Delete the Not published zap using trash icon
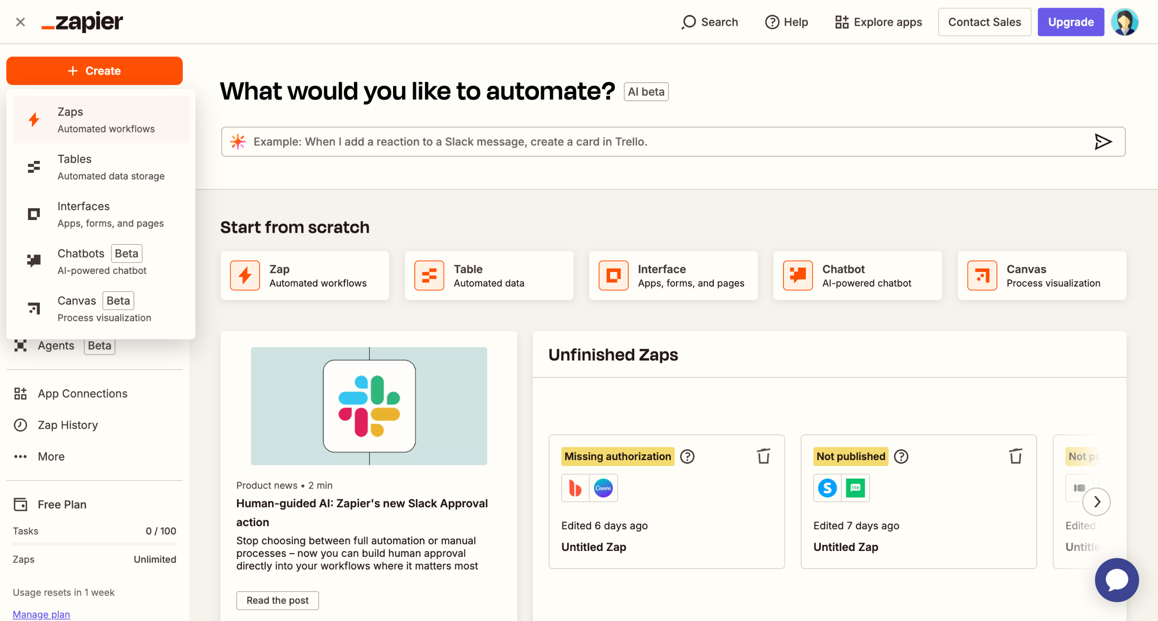 (x=1016, y=456)
